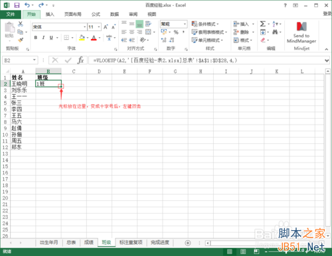332x256 pixels.
Task: Decrease decimal places
Action: pos(171,40)
